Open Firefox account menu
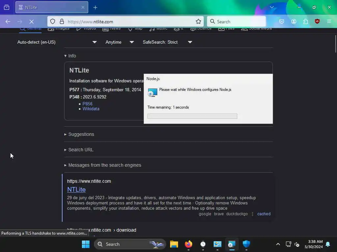The height and width of the screenshot is (252, 337). pyautogui.click(x=294, y=21)
